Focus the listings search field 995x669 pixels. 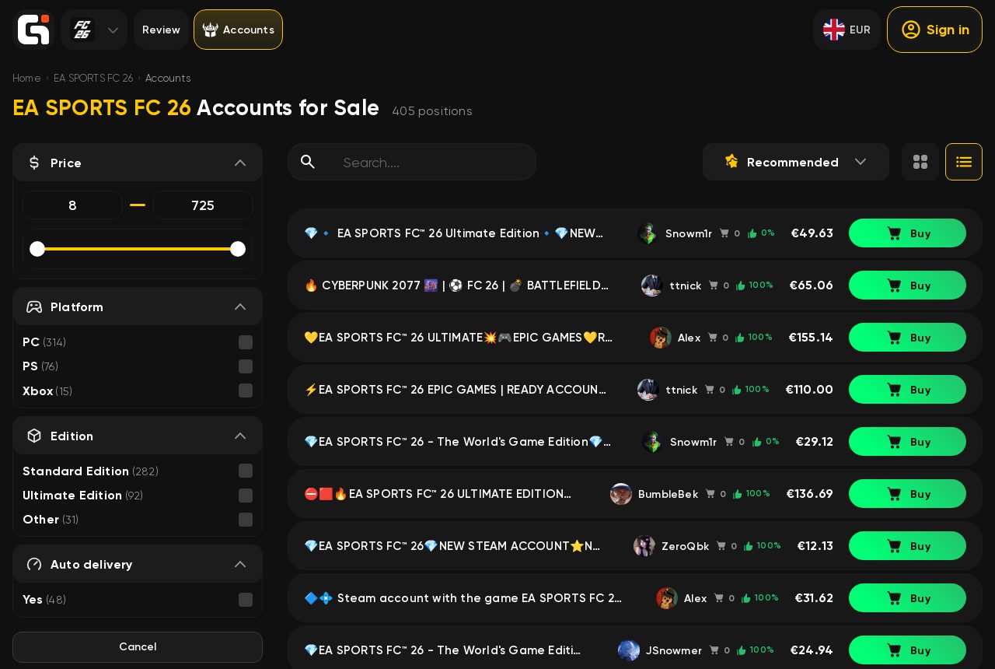pos(412,162)
